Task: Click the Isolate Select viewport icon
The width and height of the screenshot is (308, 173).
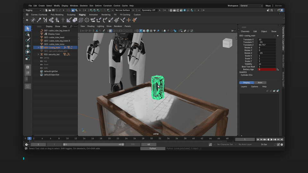Action: [181, 31]
